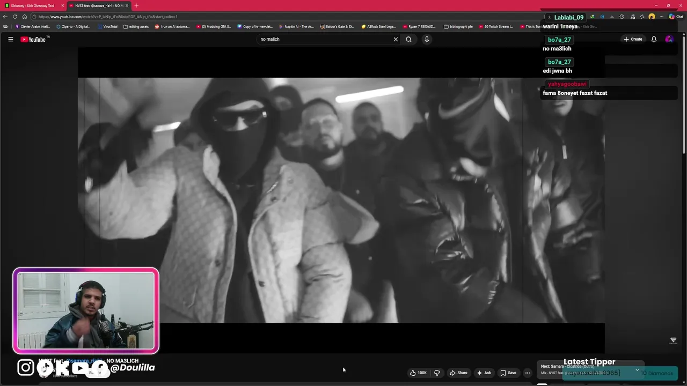Screen dimensions: 687x386
Task: Open YouTube notifications bell
Action: point(654,39)
